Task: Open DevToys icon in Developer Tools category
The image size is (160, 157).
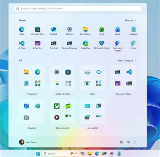Action: point(118,83)
